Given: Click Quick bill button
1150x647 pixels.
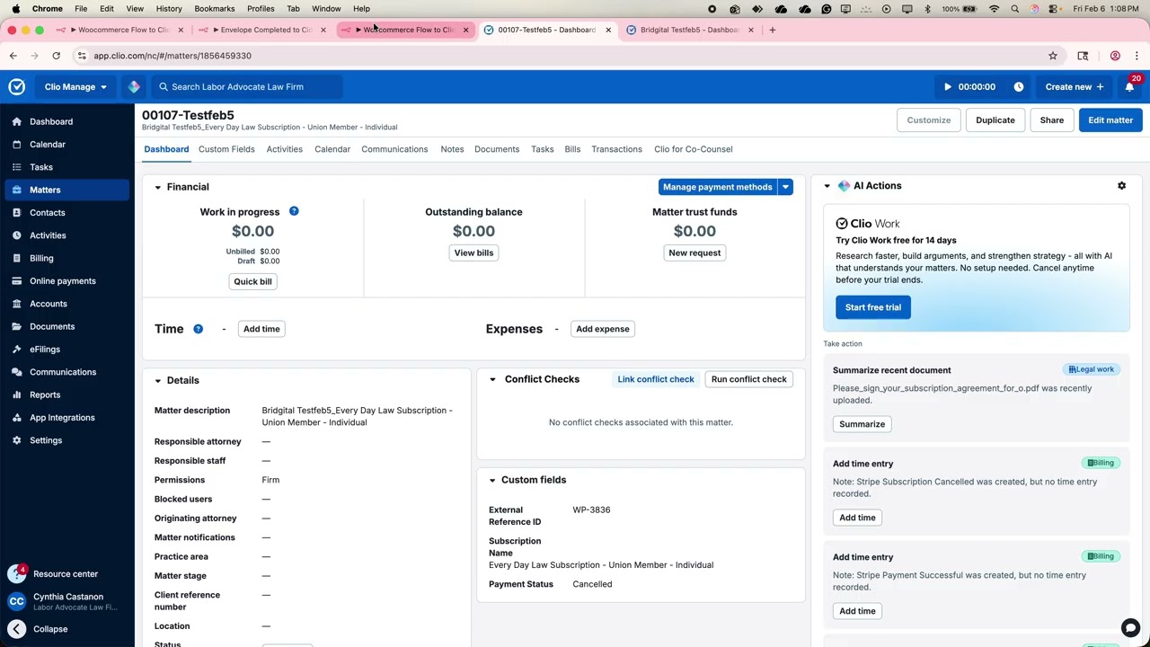Looking at the screenshot, I should pos(252,282).
